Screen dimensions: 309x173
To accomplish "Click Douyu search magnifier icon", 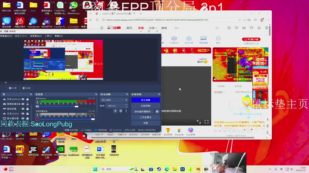I will coord(217,28).
